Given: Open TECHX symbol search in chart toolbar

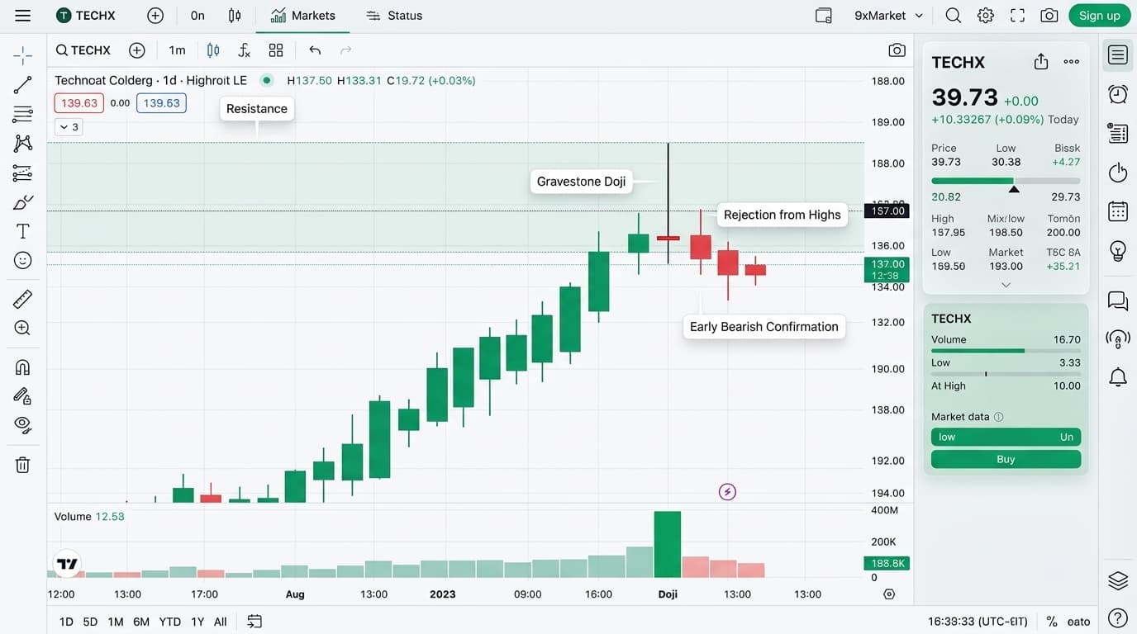Looking at the screenshot, I should click(x=83, y=50).
